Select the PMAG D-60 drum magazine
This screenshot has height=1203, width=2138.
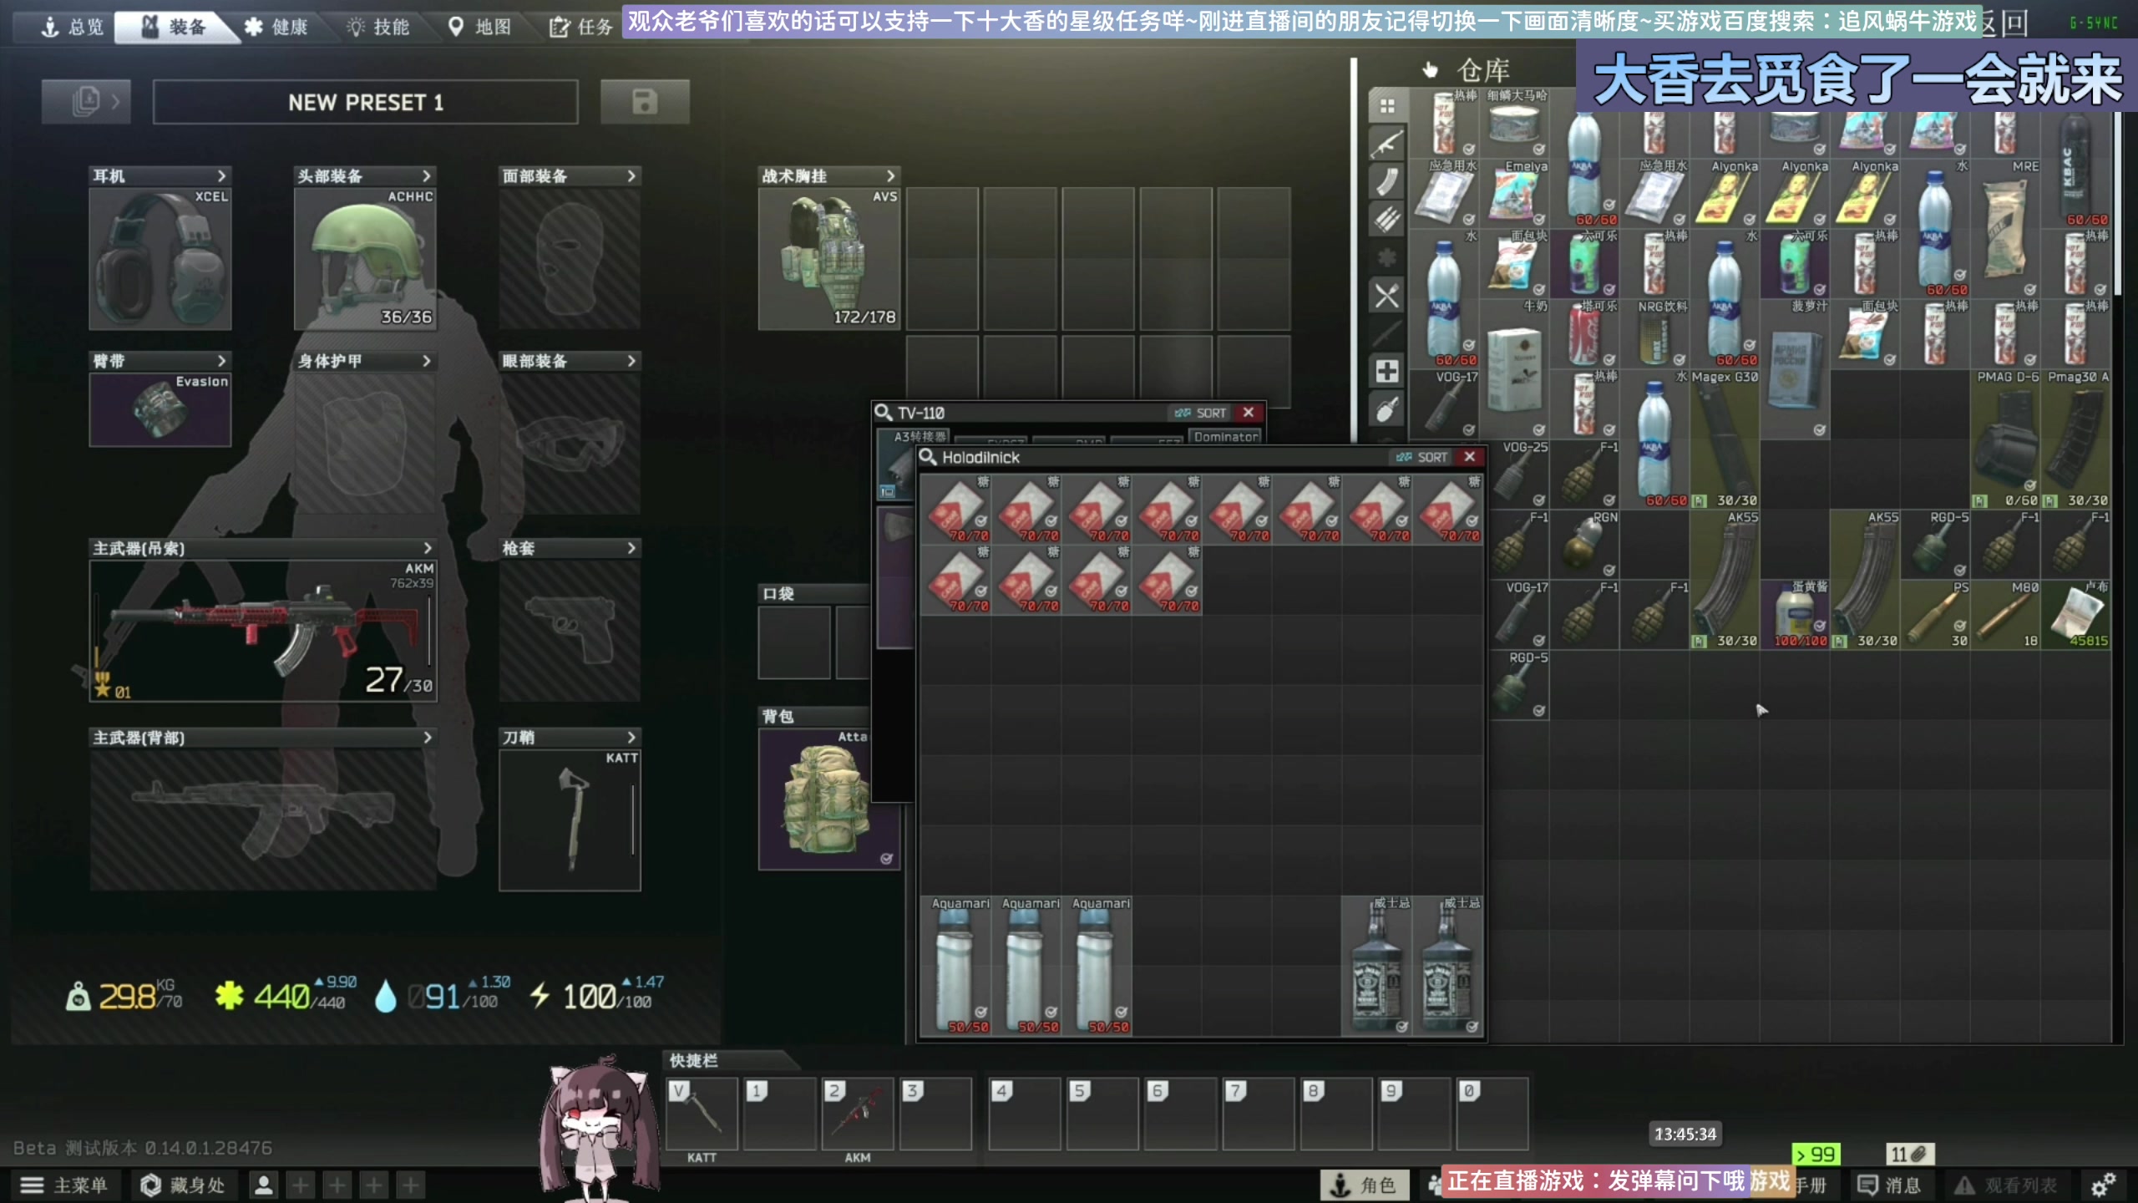coord(2006,439)
